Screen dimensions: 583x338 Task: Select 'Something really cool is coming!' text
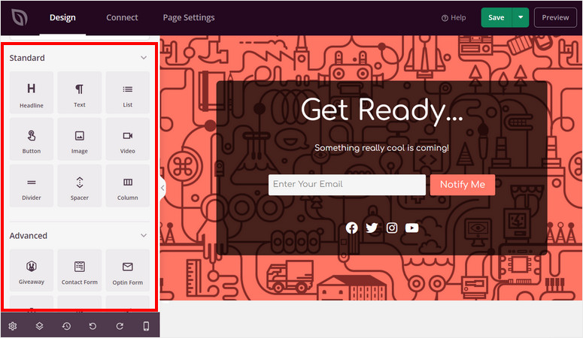click(x=382, y=148)
